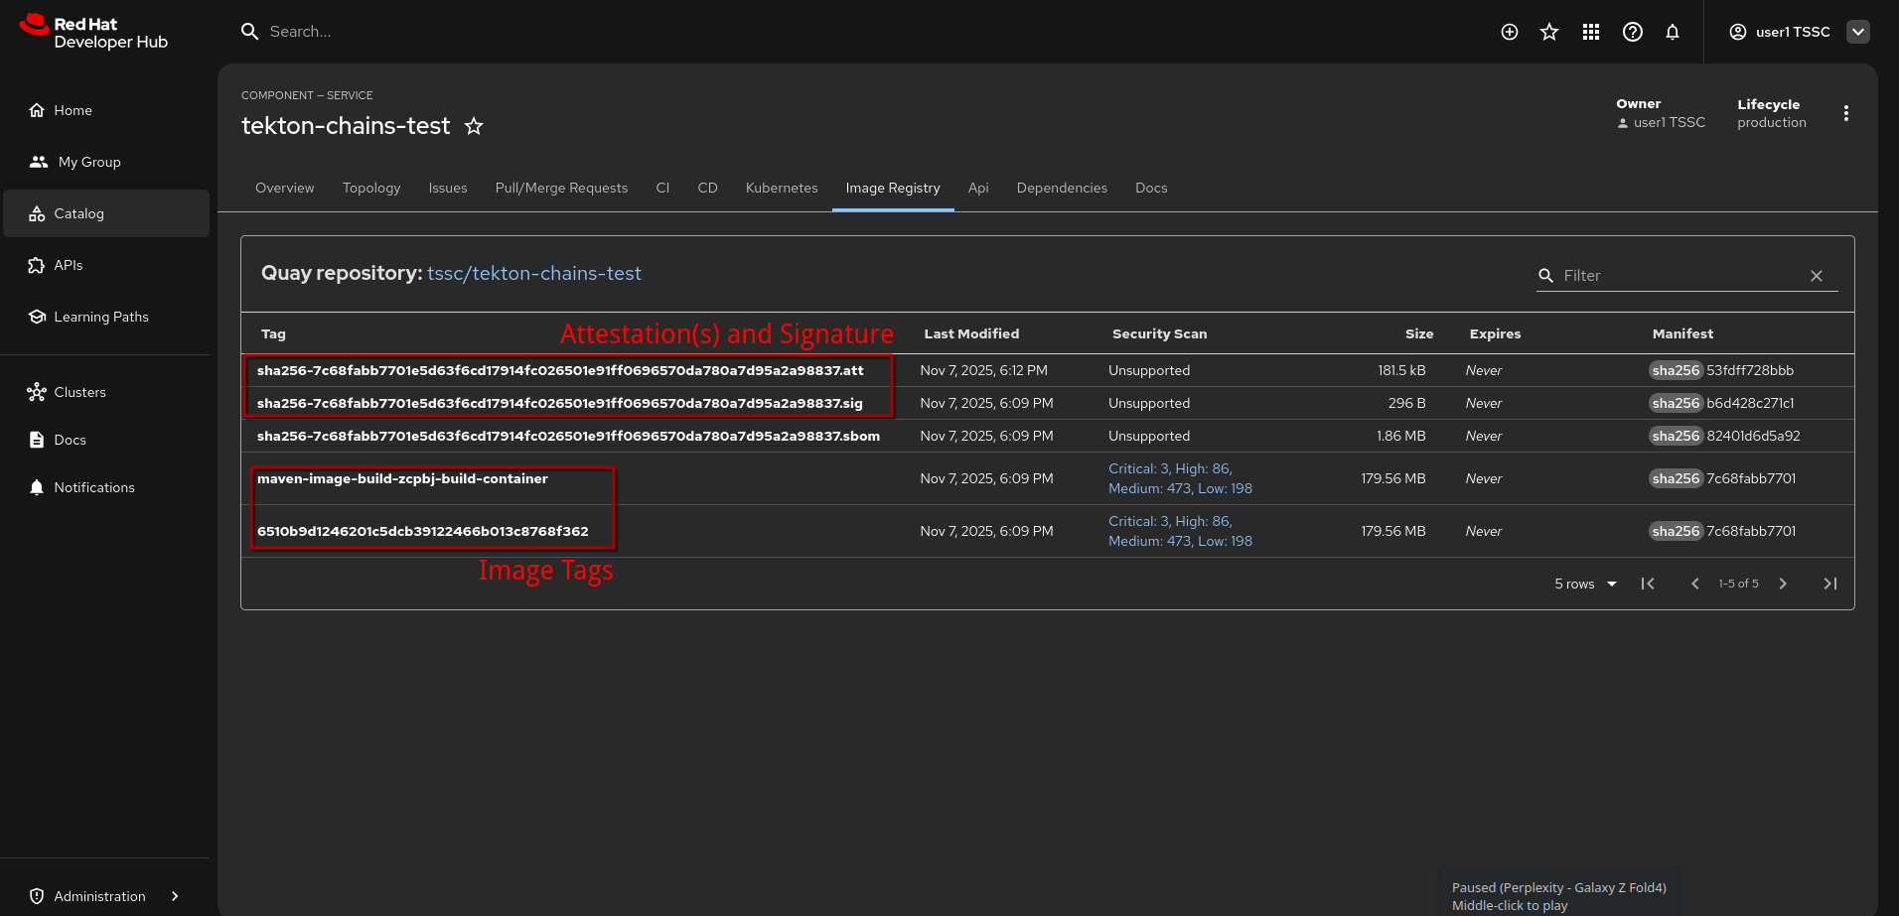Favorite tekton-chains-test with the star icon

pyautogui.click(x=474, y=126)
